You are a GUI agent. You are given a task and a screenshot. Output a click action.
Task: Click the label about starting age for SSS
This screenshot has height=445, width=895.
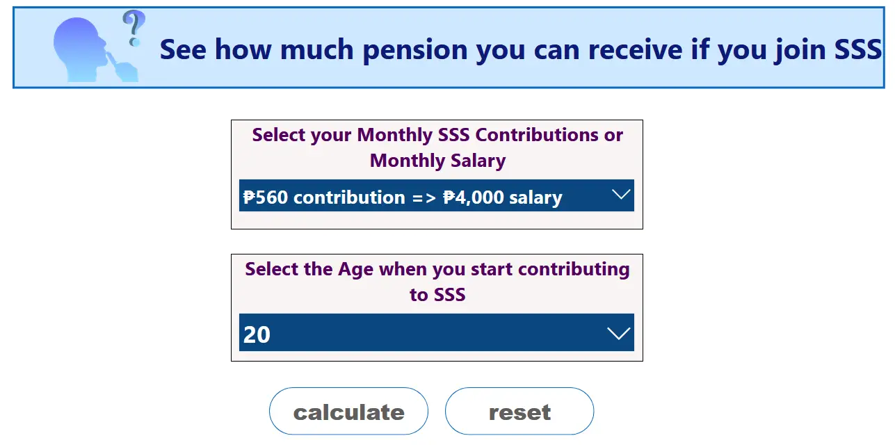click(437, 282)
